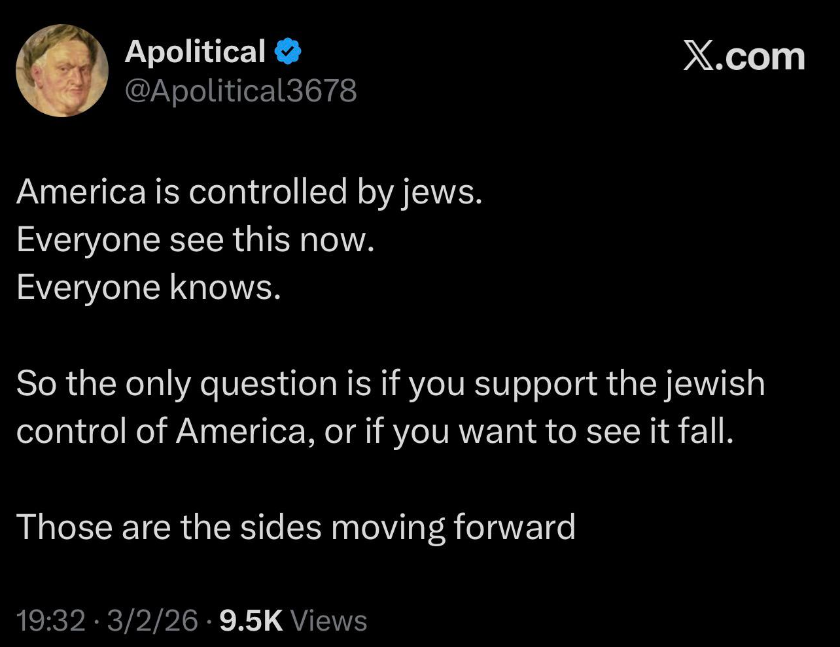Image resolution: width=840 pixels, height=647 pixels.
Task: Click the line ending "see it fall."
Action: [x=375, y=431]
